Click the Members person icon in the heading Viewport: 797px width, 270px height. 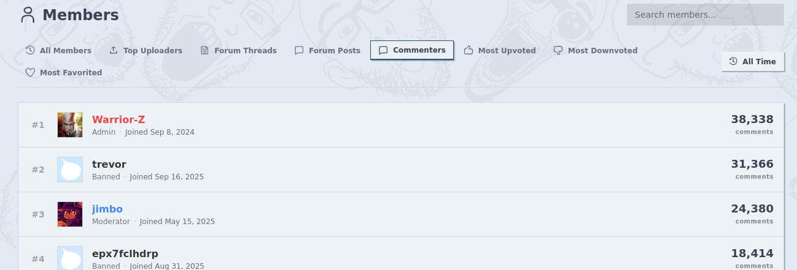point(28,15)
